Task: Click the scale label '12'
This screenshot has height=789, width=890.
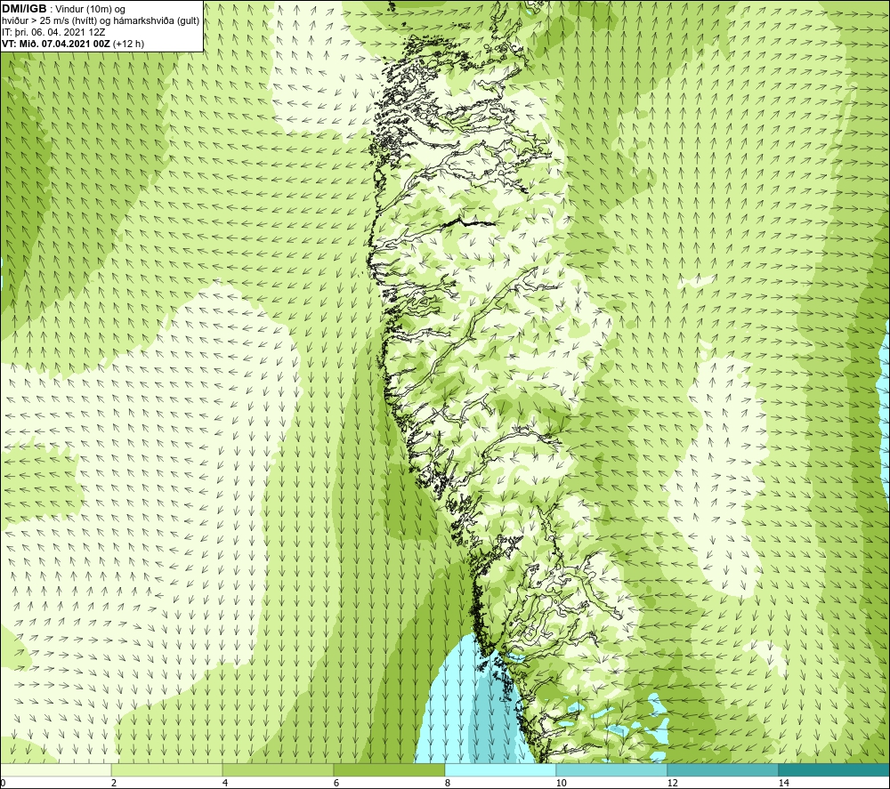Action: [x=672, y=783]
